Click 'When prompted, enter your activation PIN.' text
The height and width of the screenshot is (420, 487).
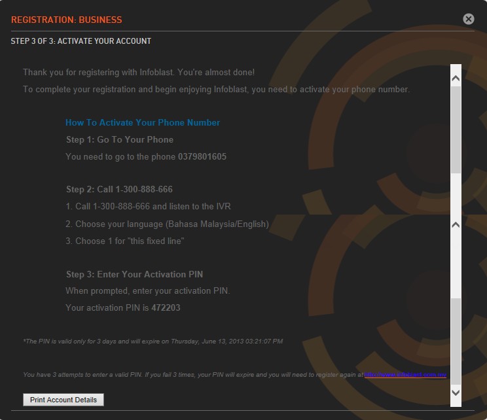[x=148, y=291]
